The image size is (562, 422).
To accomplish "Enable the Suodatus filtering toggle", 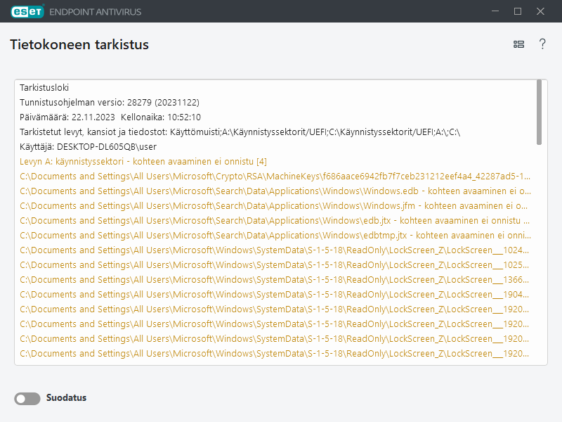I will click(x=27, y=399).
